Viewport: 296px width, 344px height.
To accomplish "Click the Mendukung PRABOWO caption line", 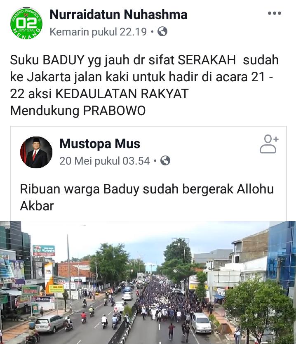I will coord(78,111).
